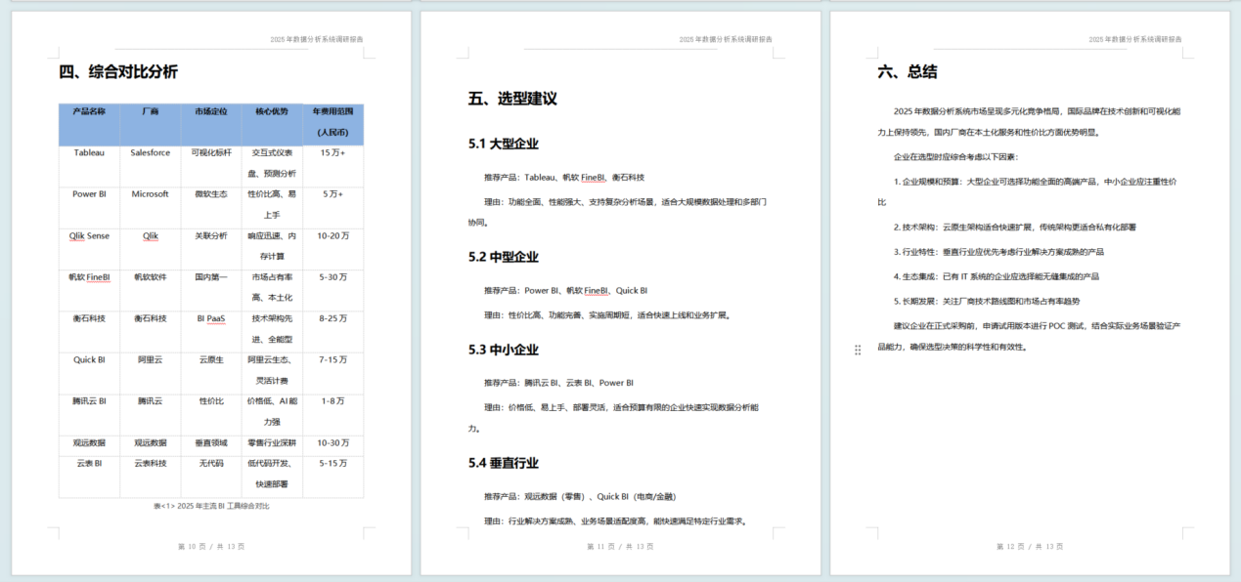Select the 5.4 垂直行业 subheading
Viewport: 1241px width, 582px height.
503,463
